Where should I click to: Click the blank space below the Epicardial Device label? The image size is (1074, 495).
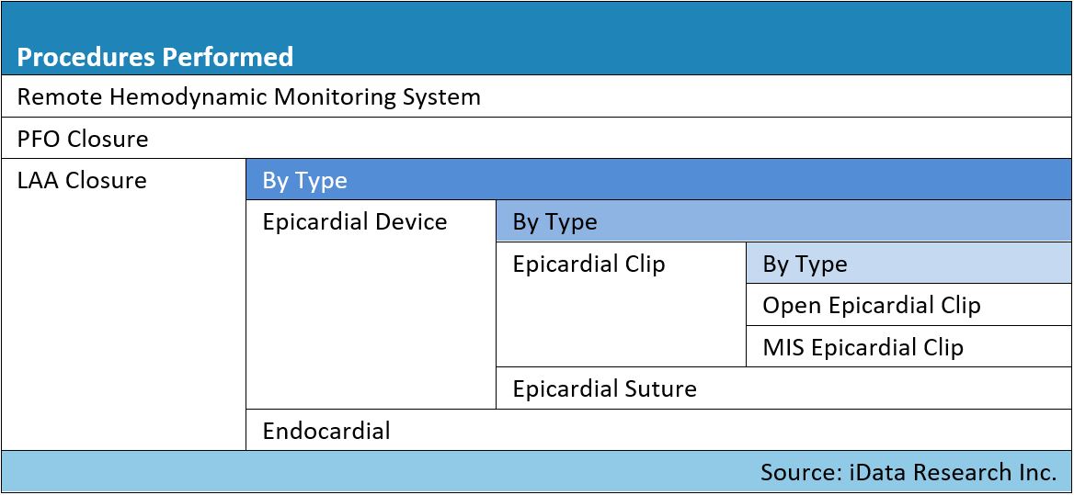(371, 321)
